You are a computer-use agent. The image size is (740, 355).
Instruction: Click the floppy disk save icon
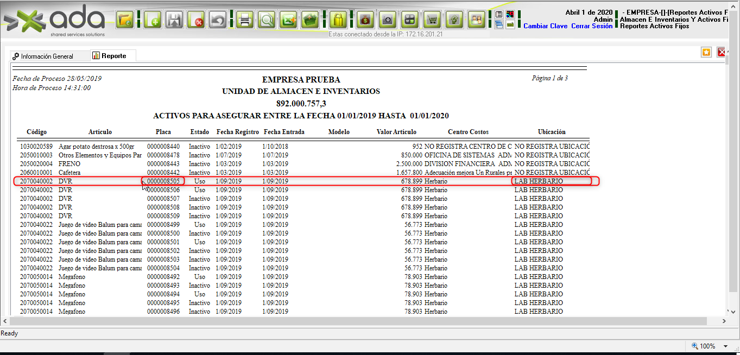pos(174,20)
